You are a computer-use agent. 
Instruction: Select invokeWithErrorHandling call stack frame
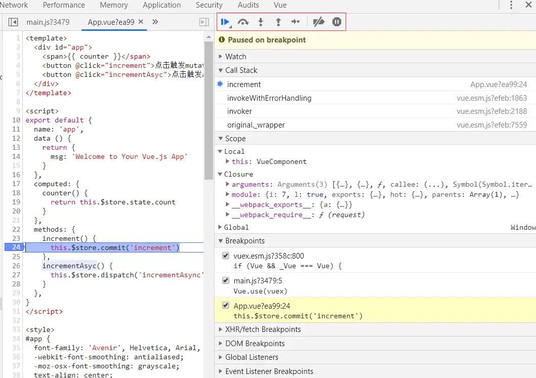[269, 98]
